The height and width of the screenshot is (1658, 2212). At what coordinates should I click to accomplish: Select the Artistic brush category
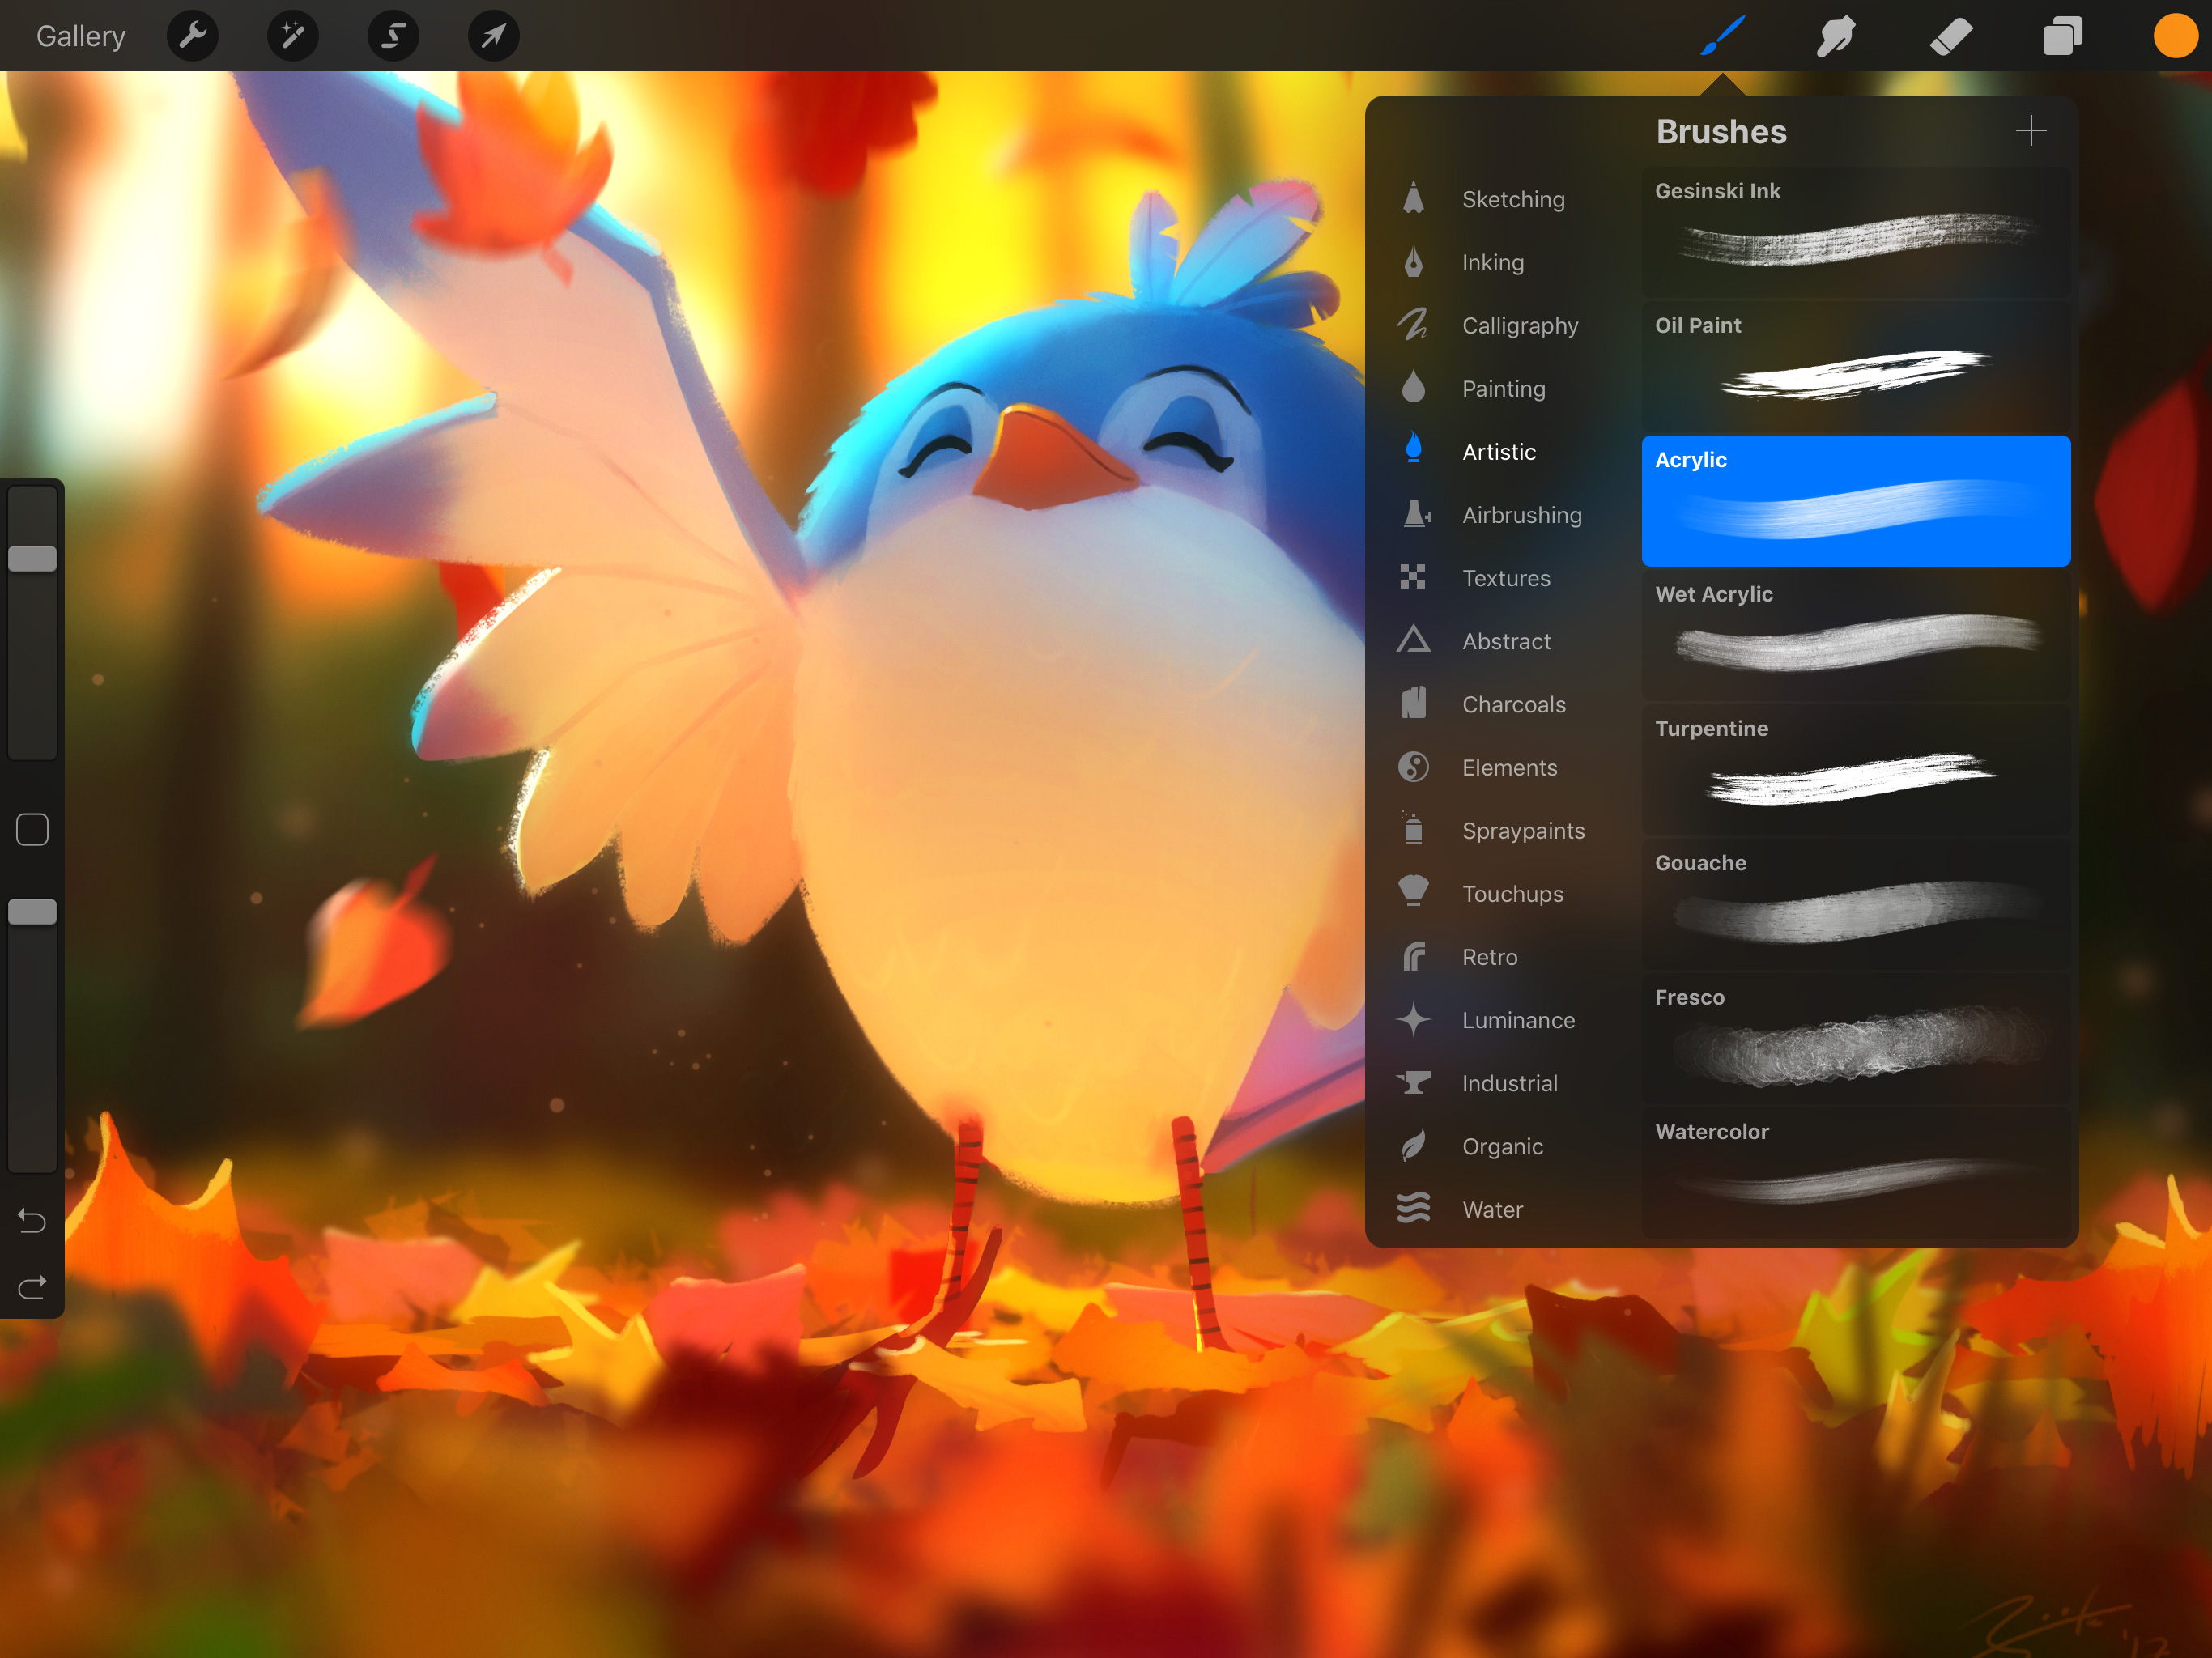click(x=1498, y=451)
